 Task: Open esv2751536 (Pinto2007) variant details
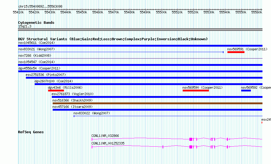(46, 75)
